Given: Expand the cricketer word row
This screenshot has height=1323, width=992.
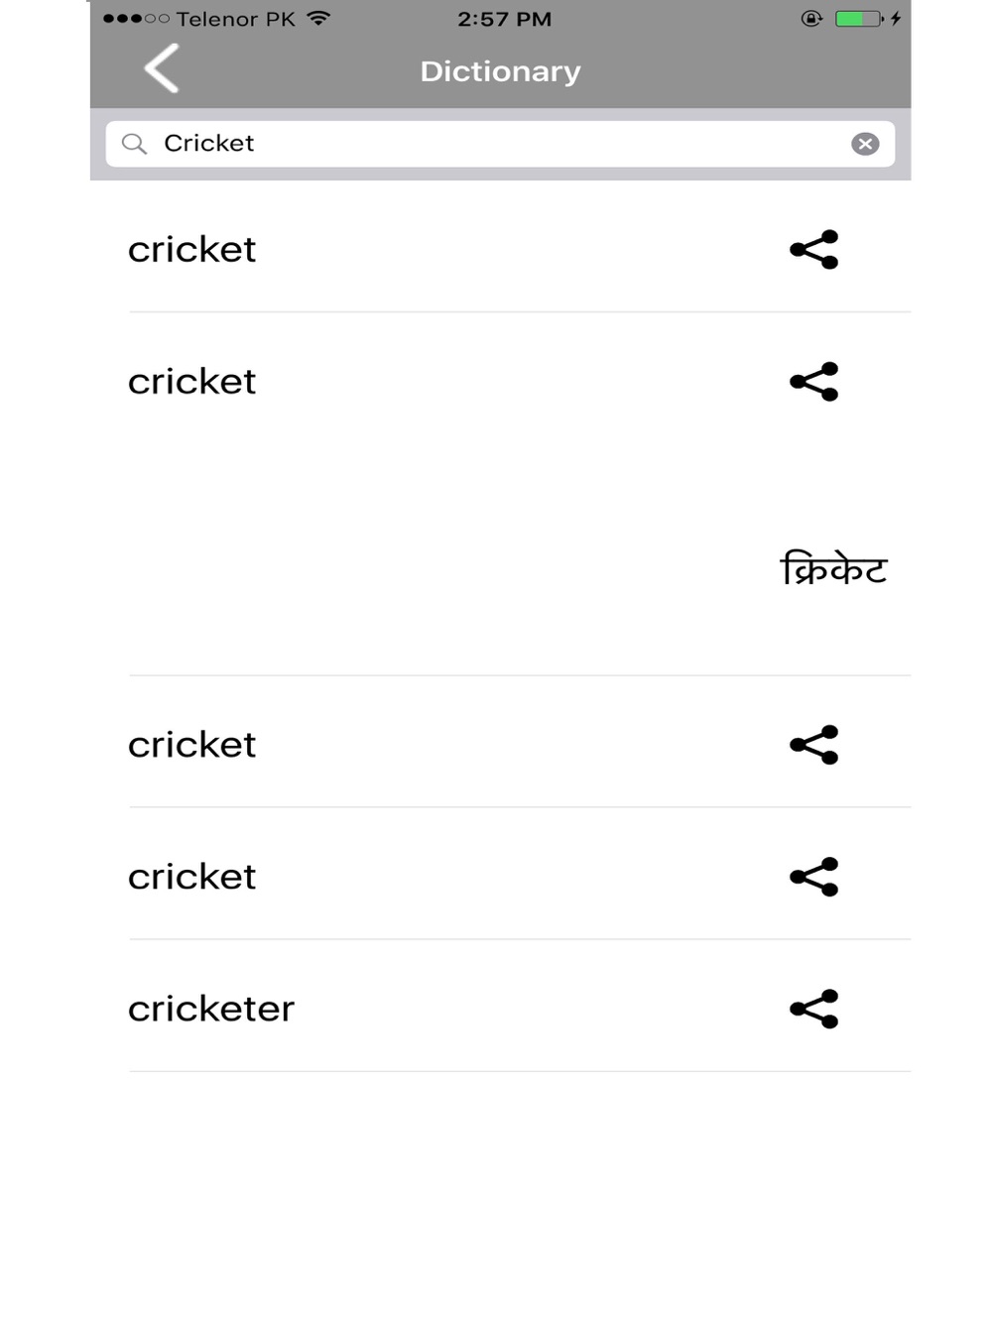Looking at the screenshot, I should (x=211, y=1010).
